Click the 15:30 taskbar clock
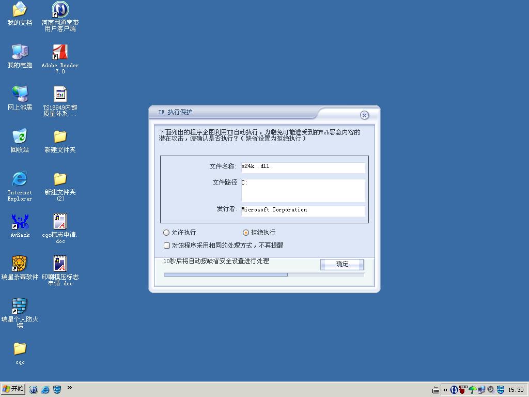This screenshot has width=529, height=397. pos(516,390)
